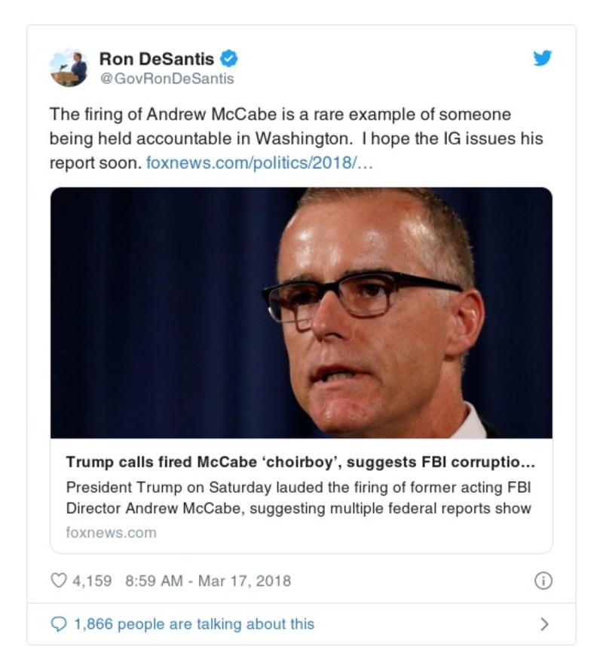
Task: Open the 'Trump calls fired McCabe choirboy' headline
Action: tap(300, 462)
